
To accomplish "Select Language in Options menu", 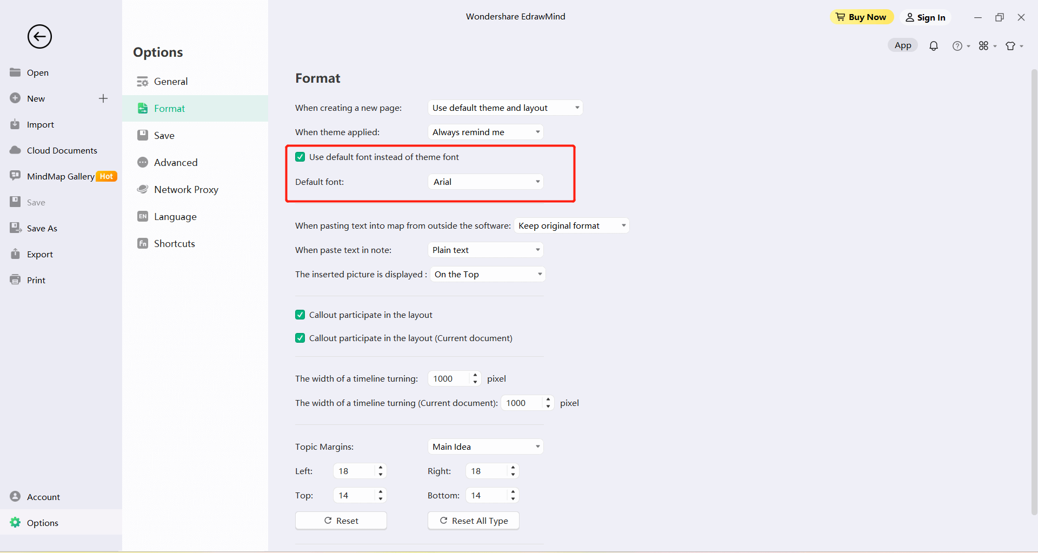I will (195, 216).
